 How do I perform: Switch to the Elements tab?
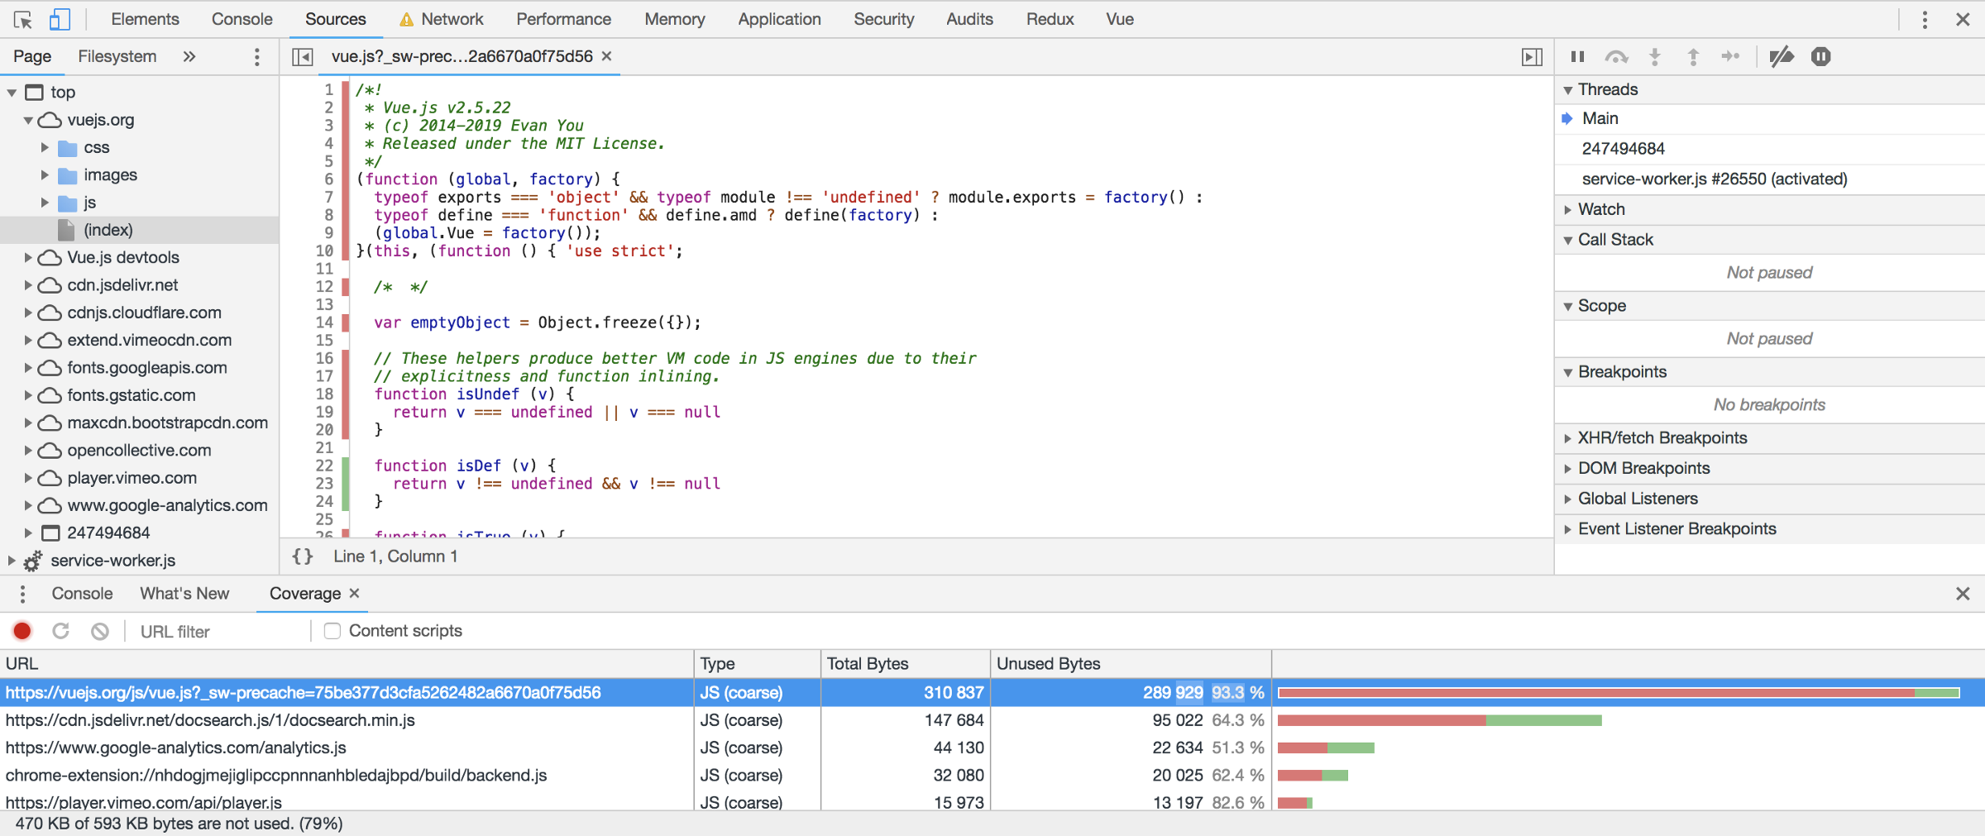[145, 19]
